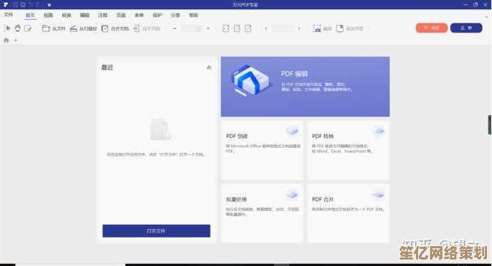Go to previous page arrow
Image resolution: width=492 pixels, height=266 pixels.
click(266, 28)
